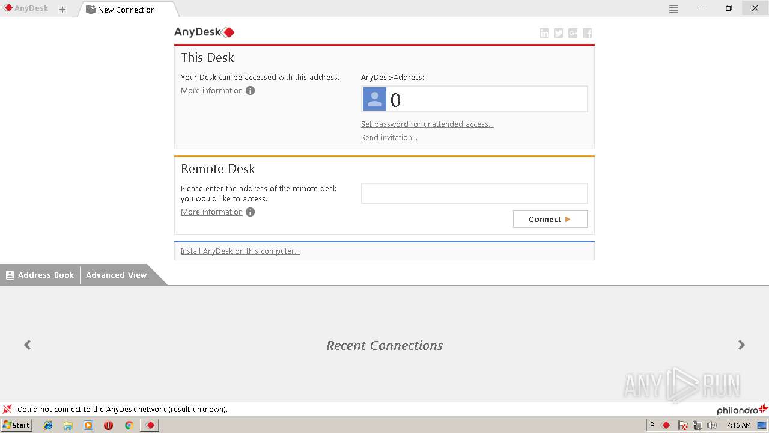Click the connection error status icon

[7, 409]
